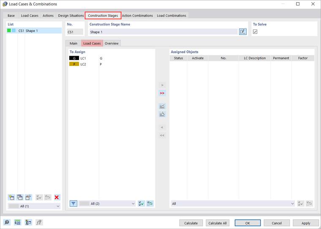321x229 pixels.
Task: Select CS1 Shape 1 in the List
Action: pyautogui.click(x=34, y=31)
